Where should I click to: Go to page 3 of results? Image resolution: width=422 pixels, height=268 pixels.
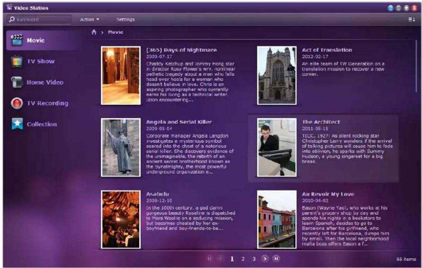[x=254, y=259]
